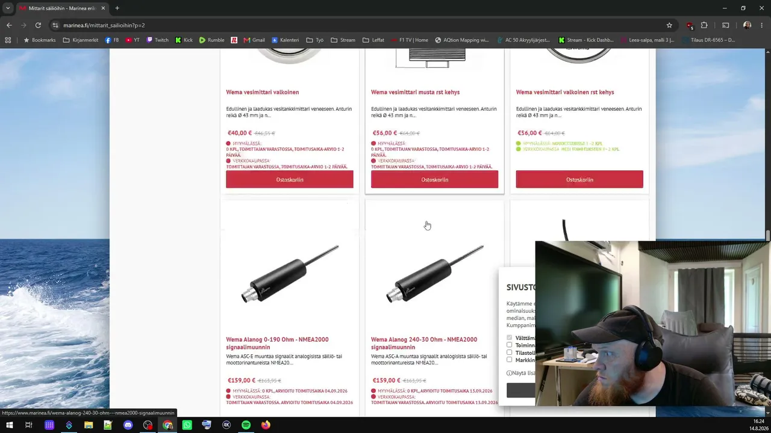Open Spotify from the taskbar

point(246,425)
